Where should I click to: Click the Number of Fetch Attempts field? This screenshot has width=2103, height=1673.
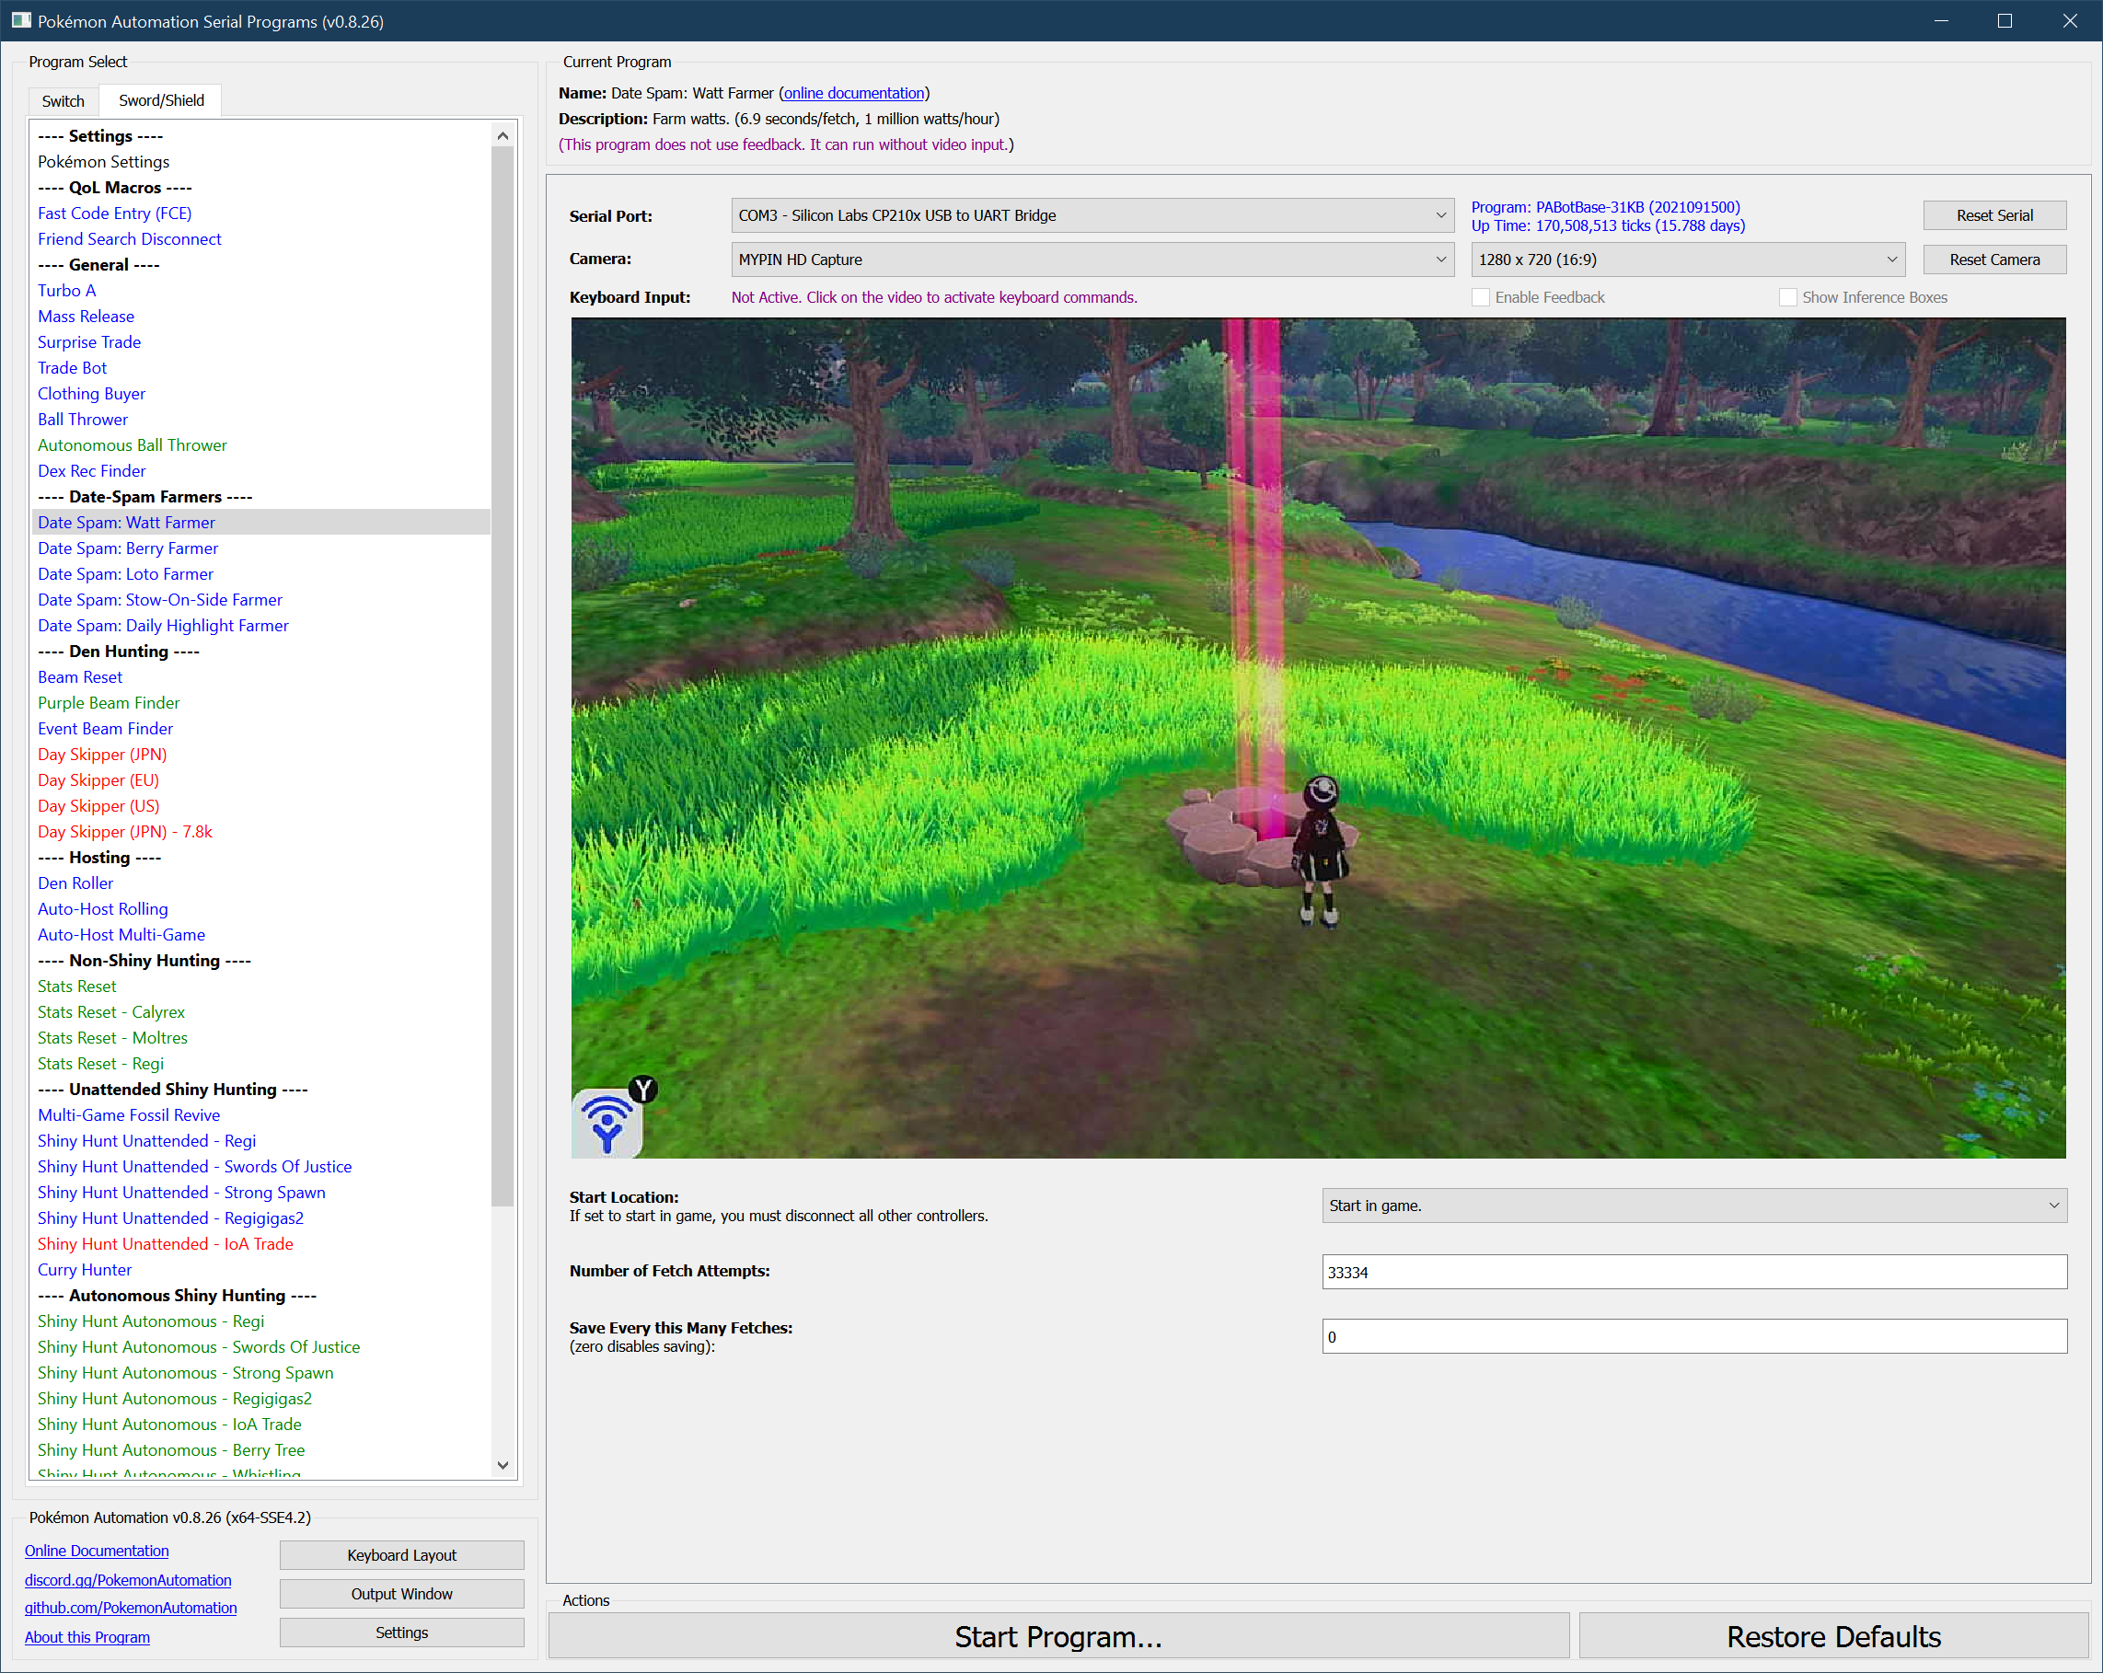tap(1693, 1272)
